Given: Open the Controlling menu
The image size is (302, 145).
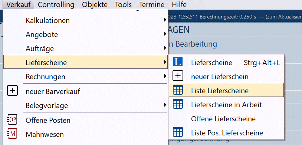Looking at the screenshot, I should coord(56,4).
